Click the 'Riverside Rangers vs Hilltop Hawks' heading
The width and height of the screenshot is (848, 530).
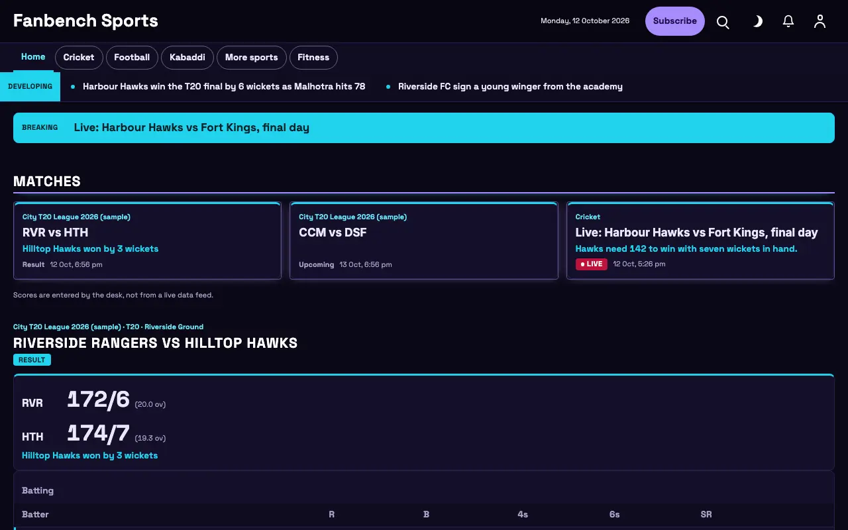[x=156, y=343]
